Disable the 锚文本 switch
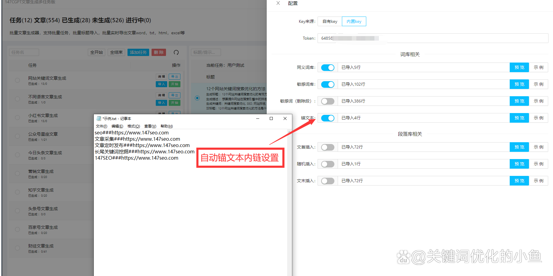The image size is (553, 276). pos(327,118)
